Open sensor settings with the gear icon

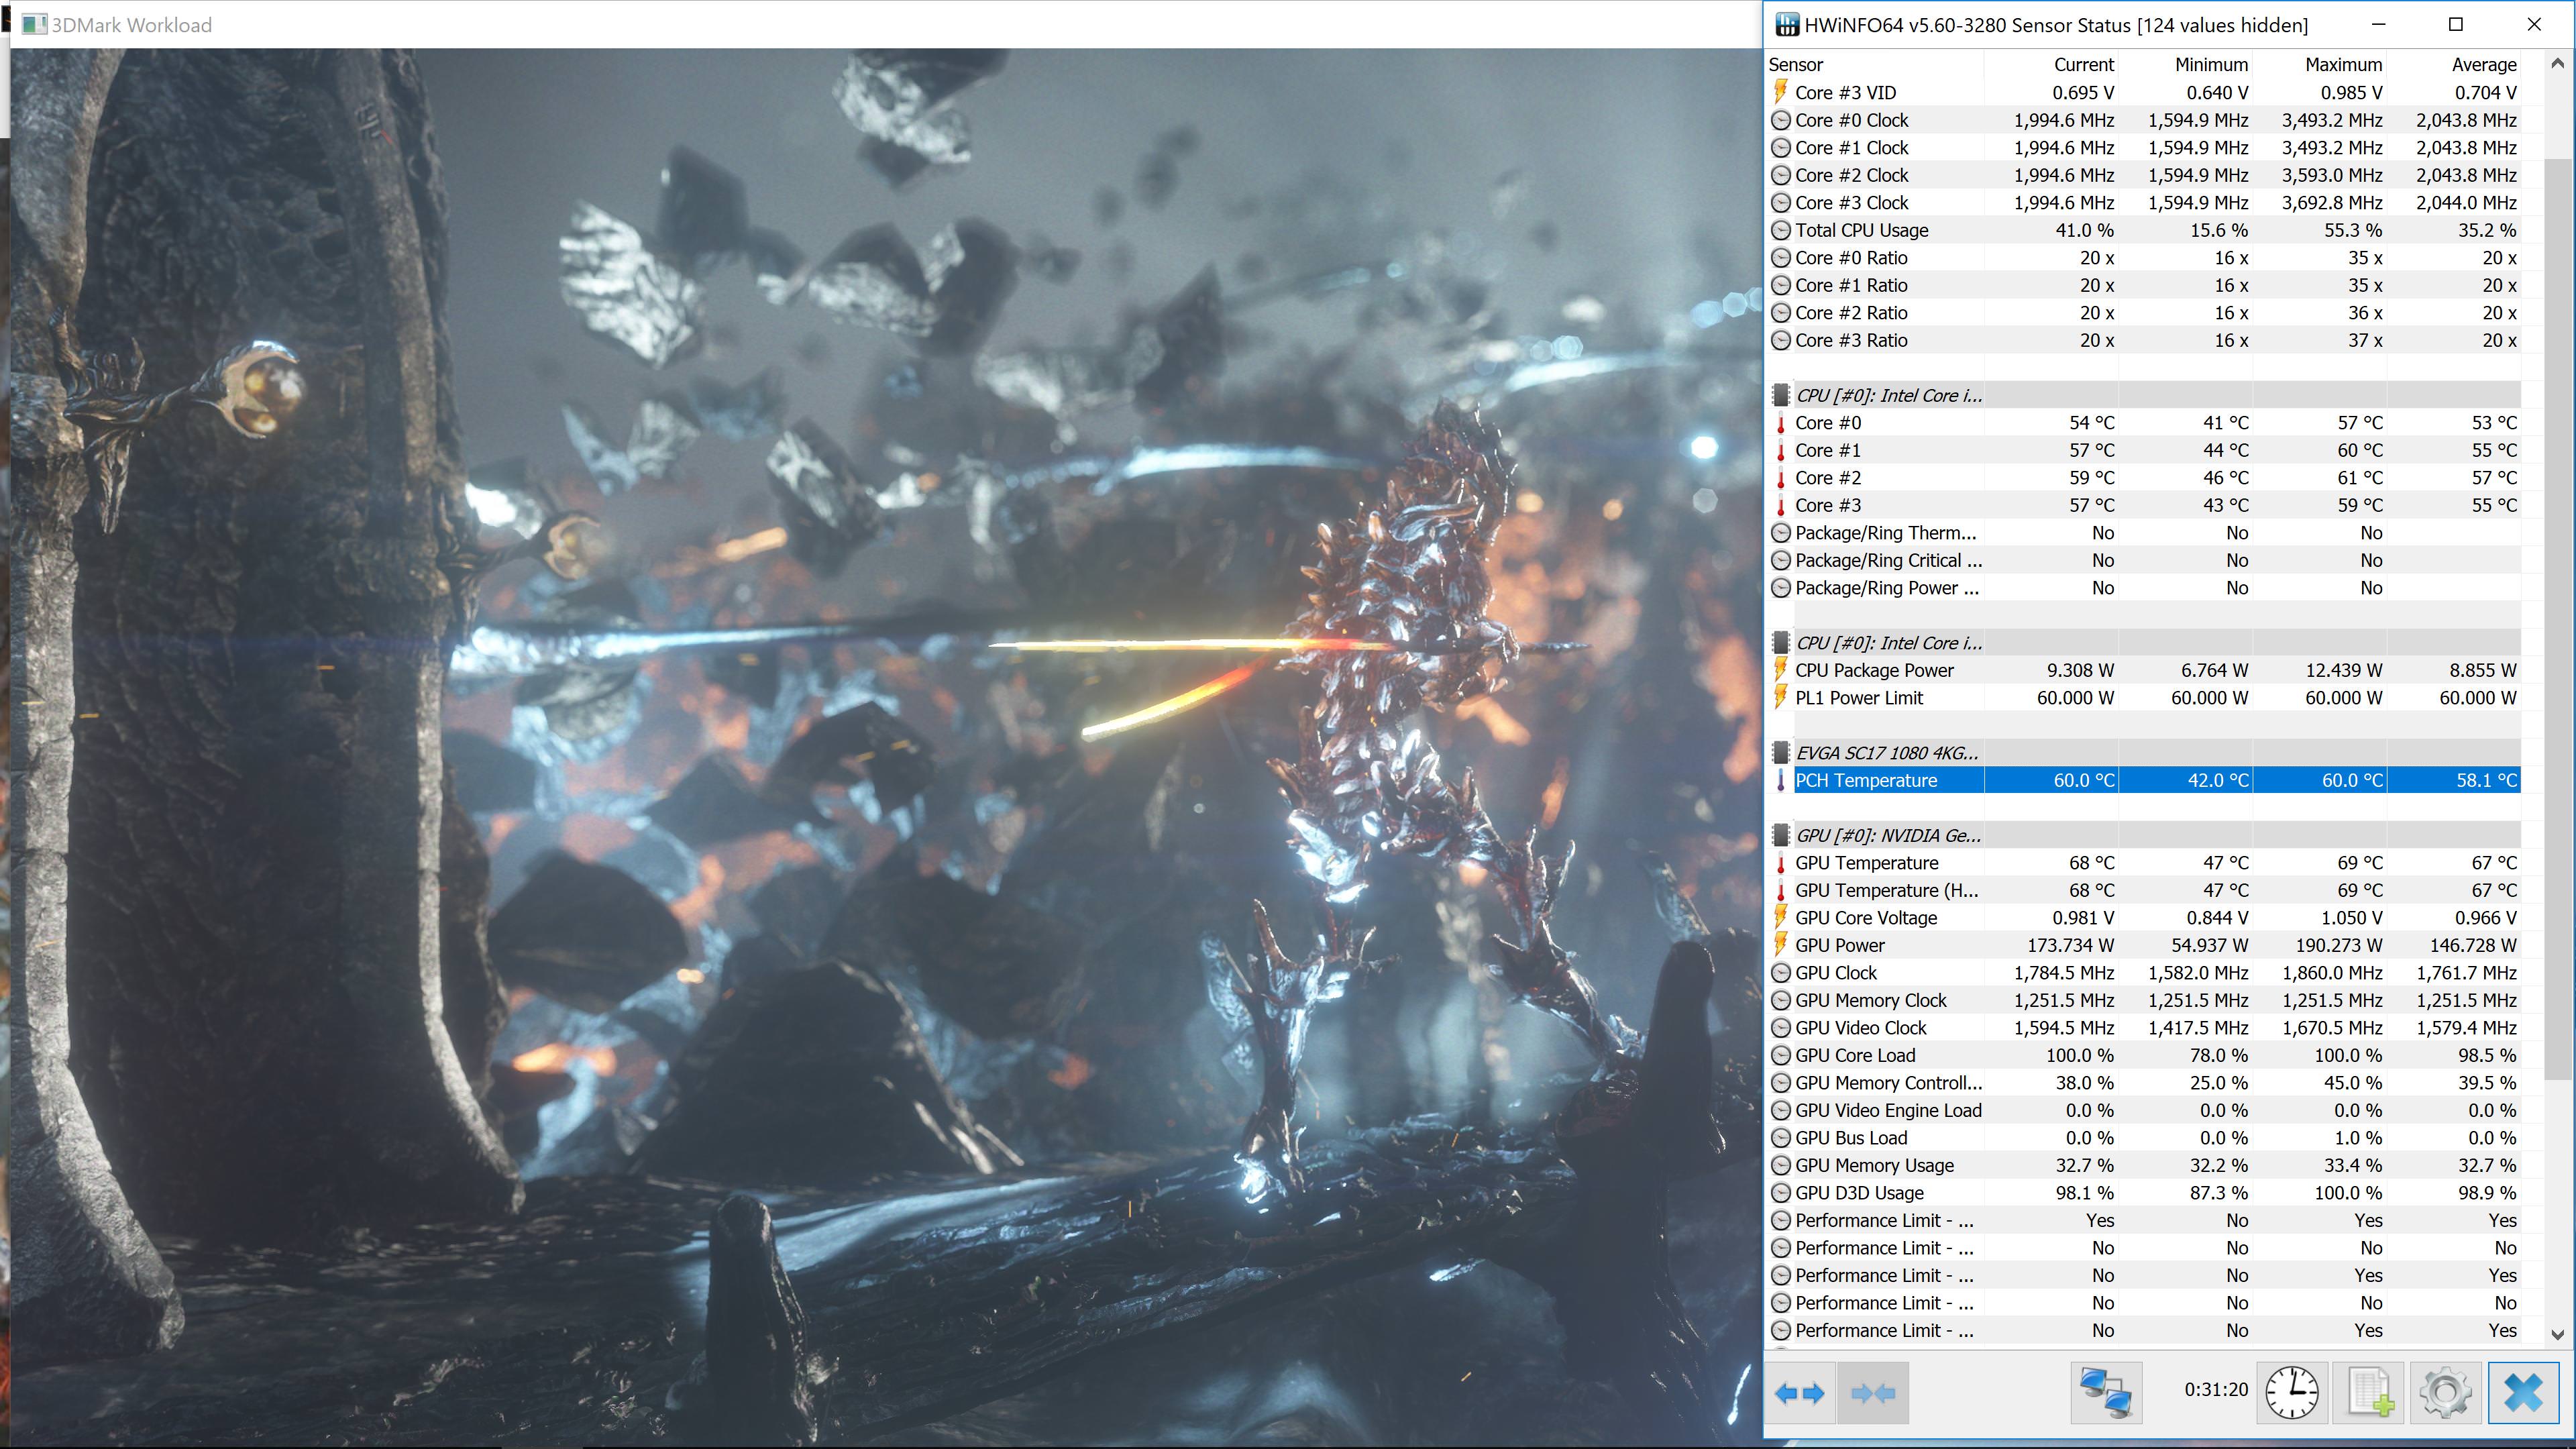pyautogui.click(x=2445, y=1392)
